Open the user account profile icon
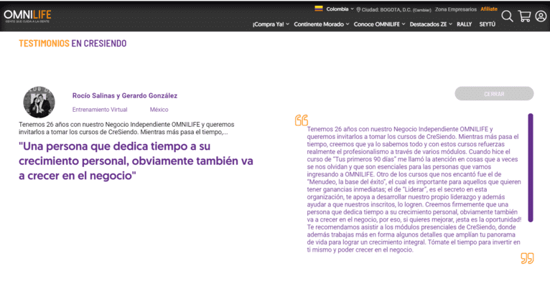Screen dimensions: 550x281 point(541,16)
